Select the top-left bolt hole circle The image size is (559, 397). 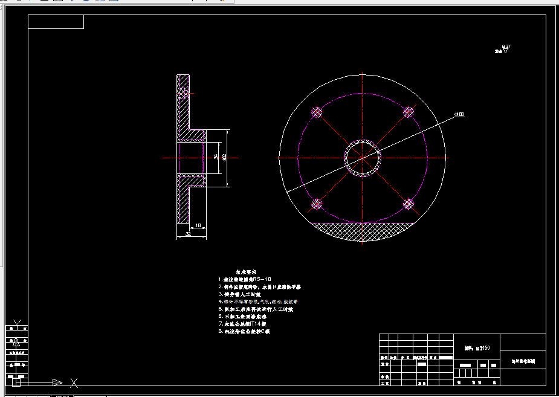click(317, 112)
